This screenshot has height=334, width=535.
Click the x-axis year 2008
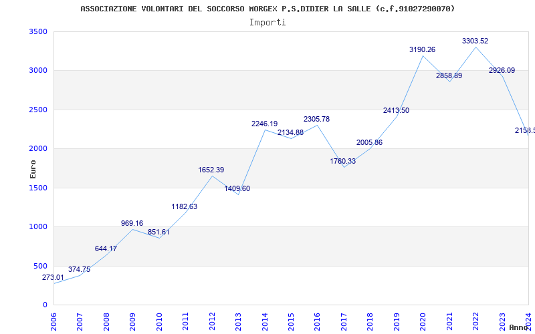click(x=106, y=322)
